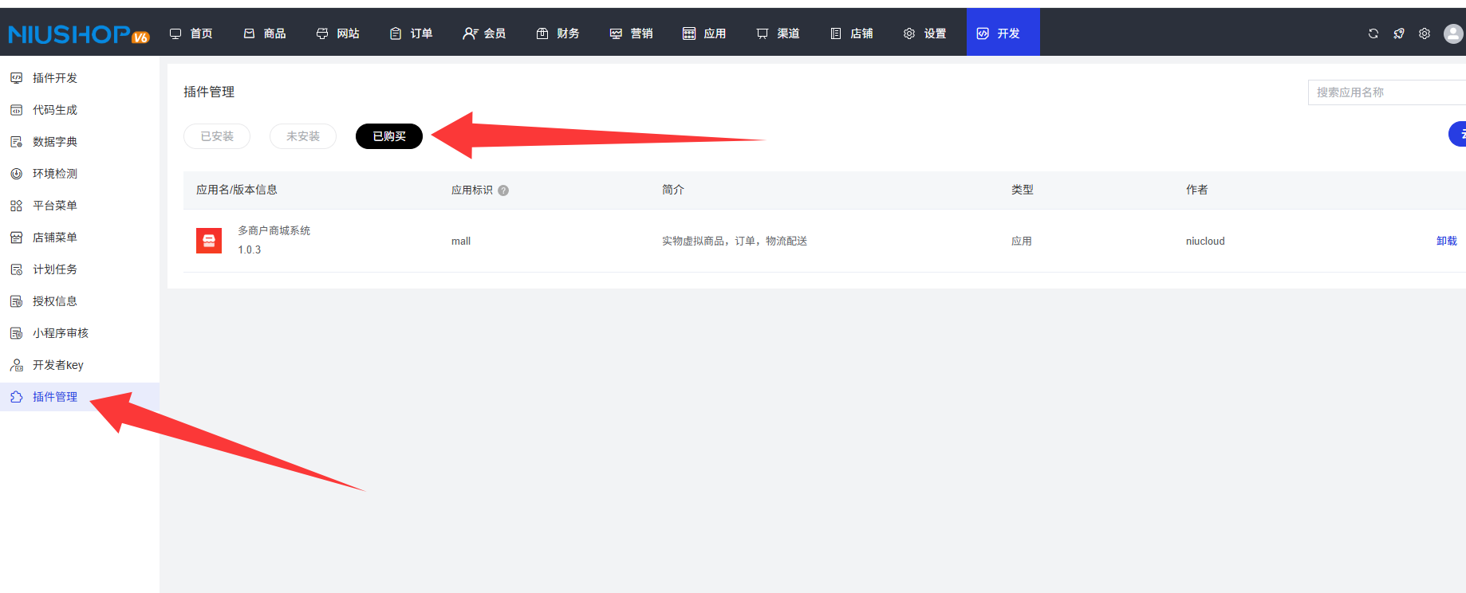Click the 插件管理 page title

pyautogui.click(x=209, y=92)
